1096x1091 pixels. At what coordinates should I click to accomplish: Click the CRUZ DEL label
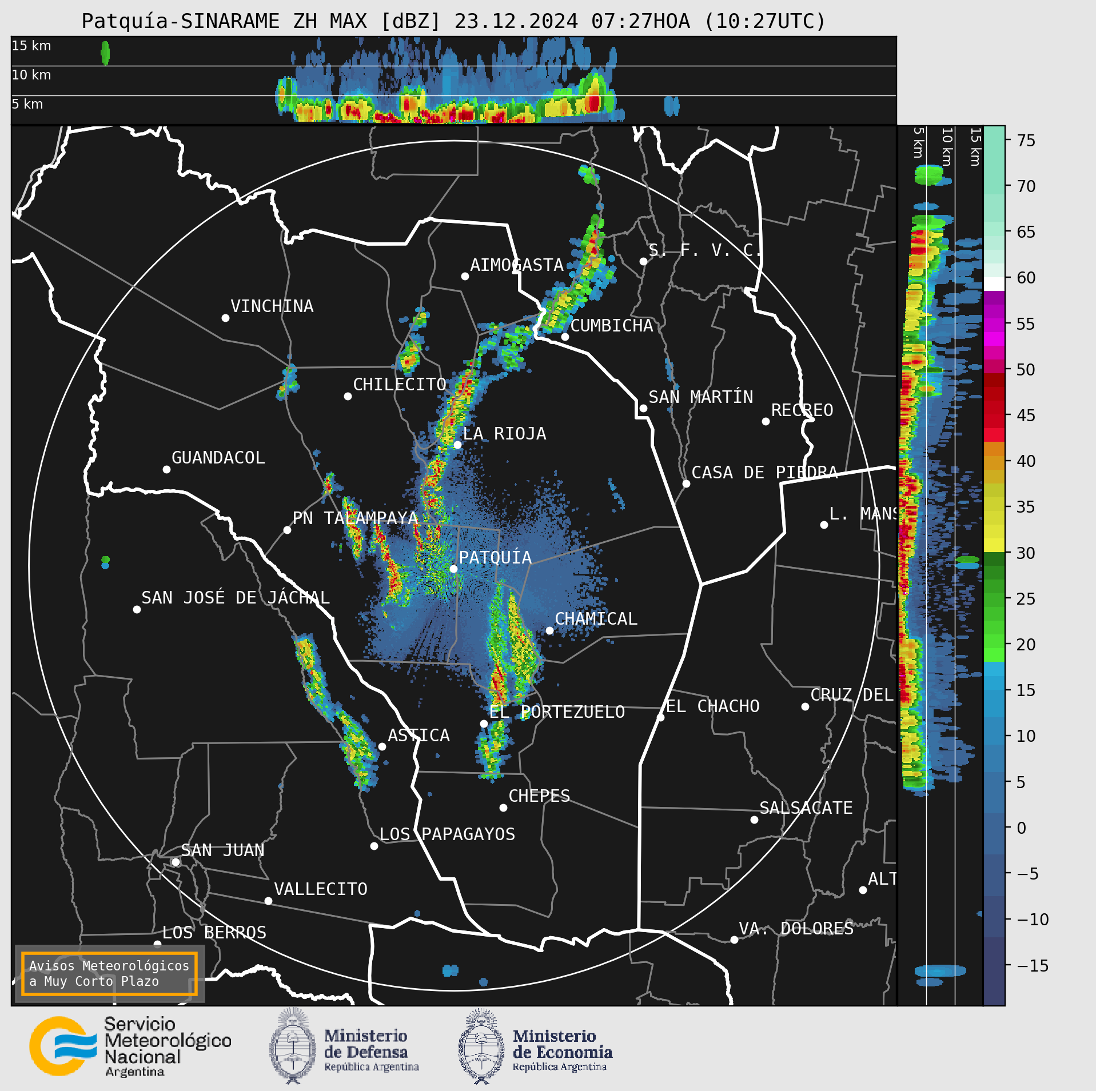(x=852, y=695)
